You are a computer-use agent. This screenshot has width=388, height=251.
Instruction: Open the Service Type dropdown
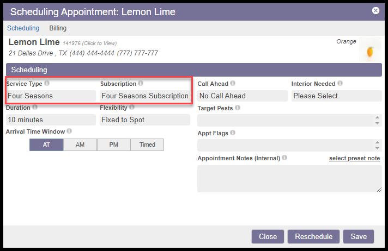coord(51,96)
